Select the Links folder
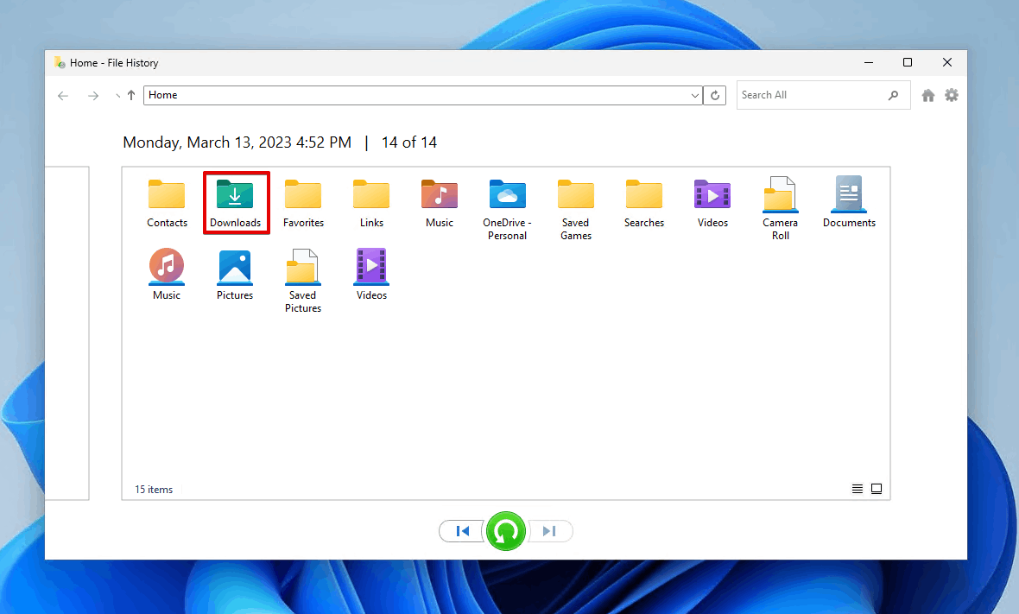This screenshot has width=1019, height=614. click(x=371, y=203)
